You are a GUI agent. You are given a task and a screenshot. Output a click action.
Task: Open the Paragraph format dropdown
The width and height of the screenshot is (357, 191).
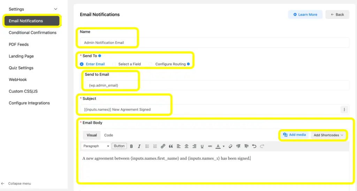96,146
